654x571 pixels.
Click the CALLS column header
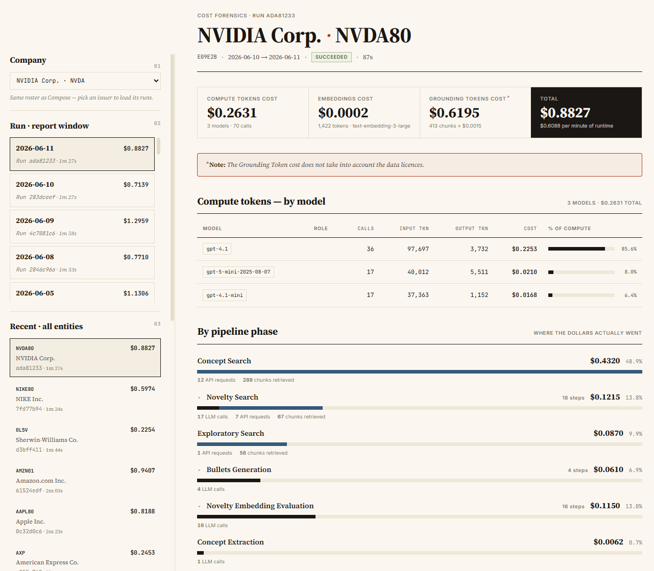[x=366, y=229]
